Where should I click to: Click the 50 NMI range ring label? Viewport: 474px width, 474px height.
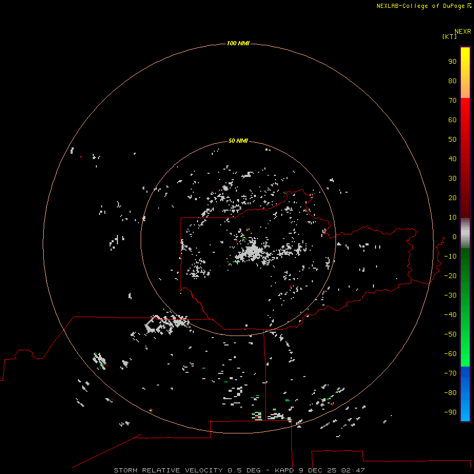pos(238,141)
